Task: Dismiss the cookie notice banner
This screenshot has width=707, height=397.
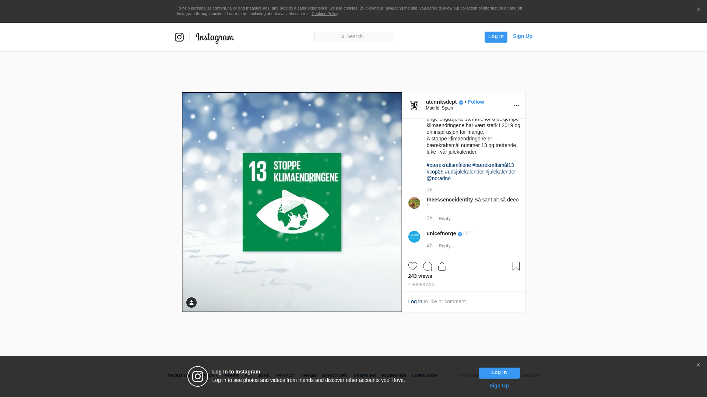Action: coord(698,10)
